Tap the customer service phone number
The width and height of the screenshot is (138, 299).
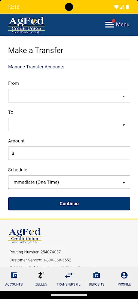tap(57, 260)
